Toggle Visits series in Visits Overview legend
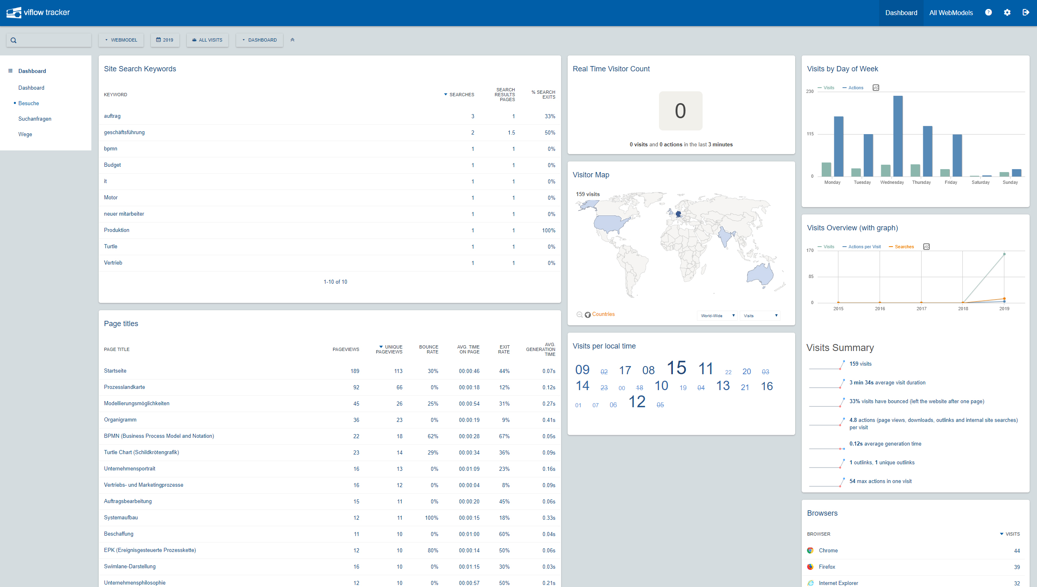 826,247
